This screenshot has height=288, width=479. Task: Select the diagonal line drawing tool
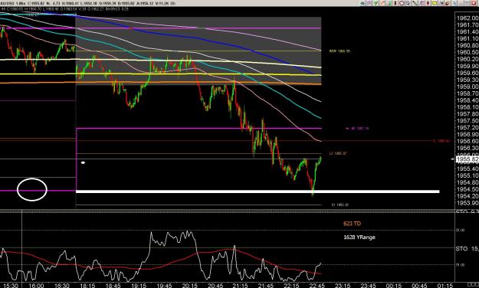tap(415, 3)
